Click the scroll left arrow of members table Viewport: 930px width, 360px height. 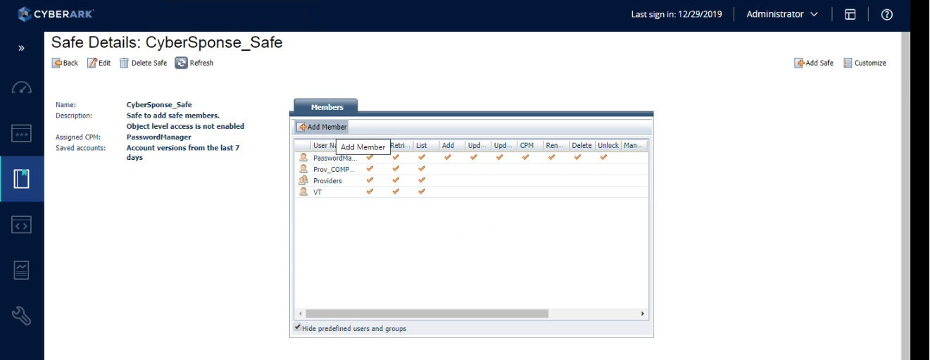point(300,314)
